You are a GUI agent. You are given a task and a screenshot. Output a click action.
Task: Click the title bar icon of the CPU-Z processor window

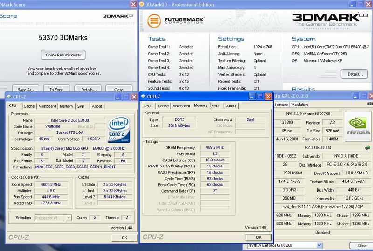[9, 97]
